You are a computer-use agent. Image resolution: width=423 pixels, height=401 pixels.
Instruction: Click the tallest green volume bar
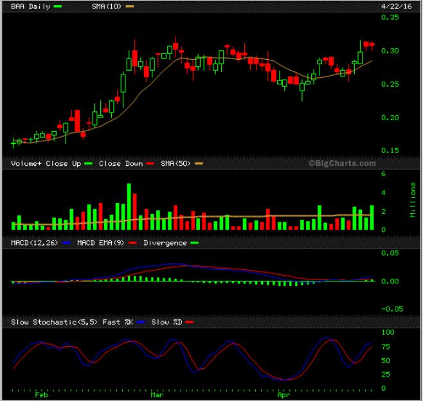(129, 206)
